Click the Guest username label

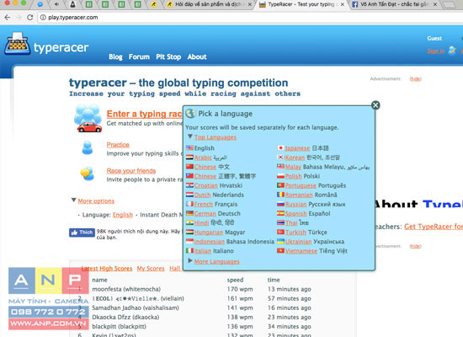(x=434, y=38)
